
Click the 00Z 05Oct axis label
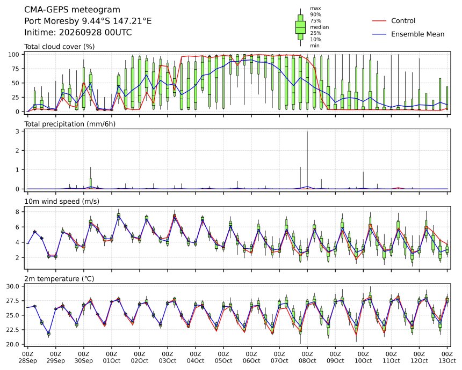tap(223, 357)
